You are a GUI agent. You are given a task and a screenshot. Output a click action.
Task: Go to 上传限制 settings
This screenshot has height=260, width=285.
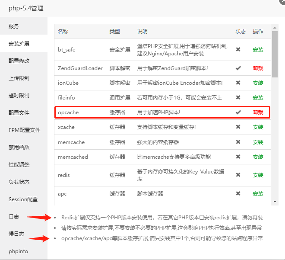(x=24, y=78)
